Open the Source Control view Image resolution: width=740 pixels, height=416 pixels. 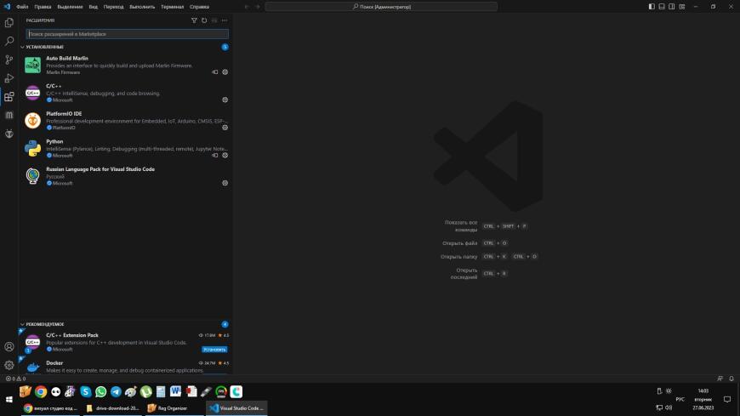coord(9,60)
